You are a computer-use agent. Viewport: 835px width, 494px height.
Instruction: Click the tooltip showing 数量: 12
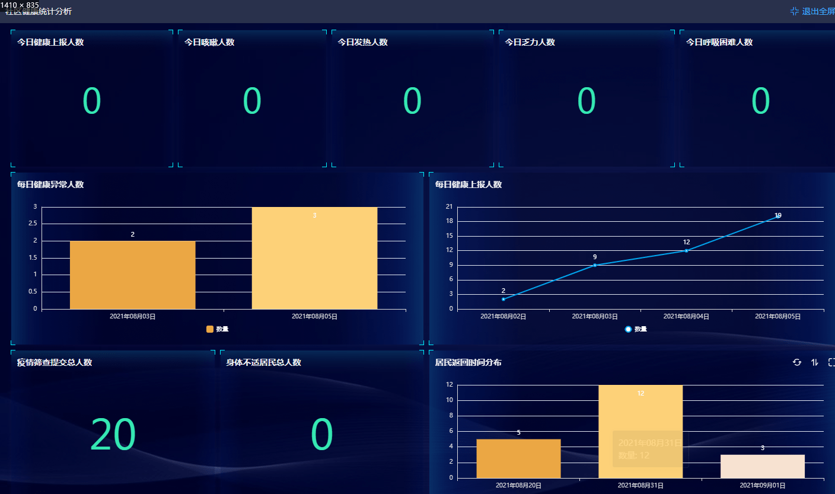[651, 449]
